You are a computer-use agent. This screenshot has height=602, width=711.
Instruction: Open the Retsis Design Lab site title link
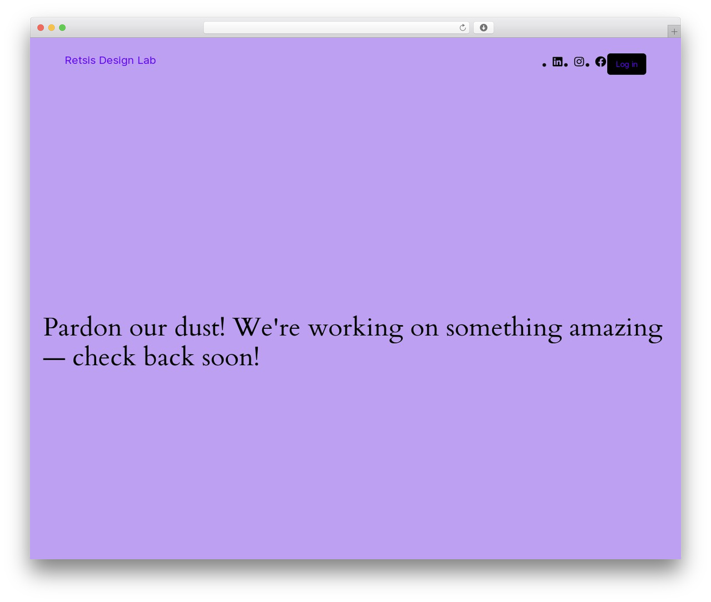[x=111, y=60]
